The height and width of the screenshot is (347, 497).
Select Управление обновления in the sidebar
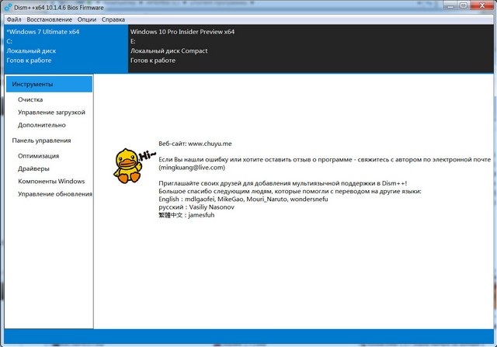pos(55,193)
